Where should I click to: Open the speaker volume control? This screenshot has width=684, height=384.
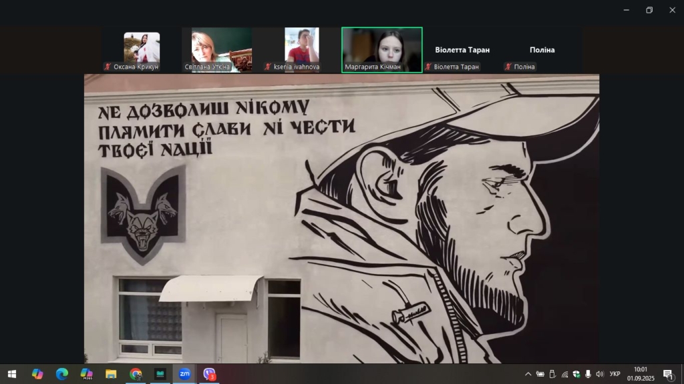click(600, 374)
